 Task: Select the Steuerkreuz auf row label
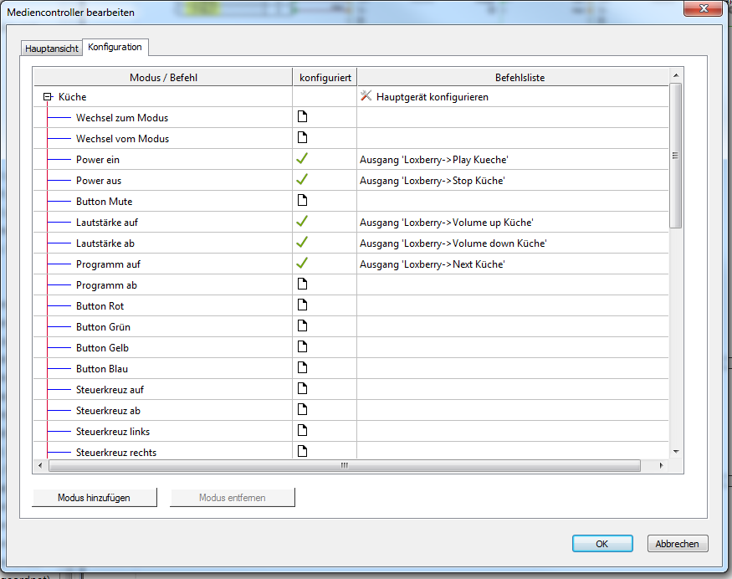pos(110,390)
